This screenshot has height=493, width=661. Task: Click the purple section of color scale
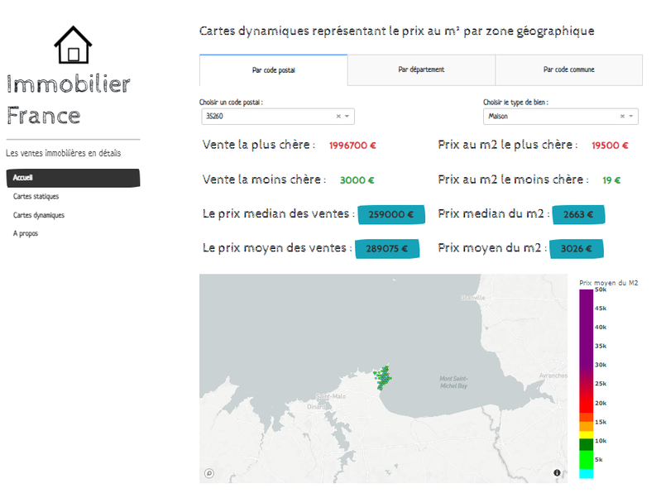(586, 327)
